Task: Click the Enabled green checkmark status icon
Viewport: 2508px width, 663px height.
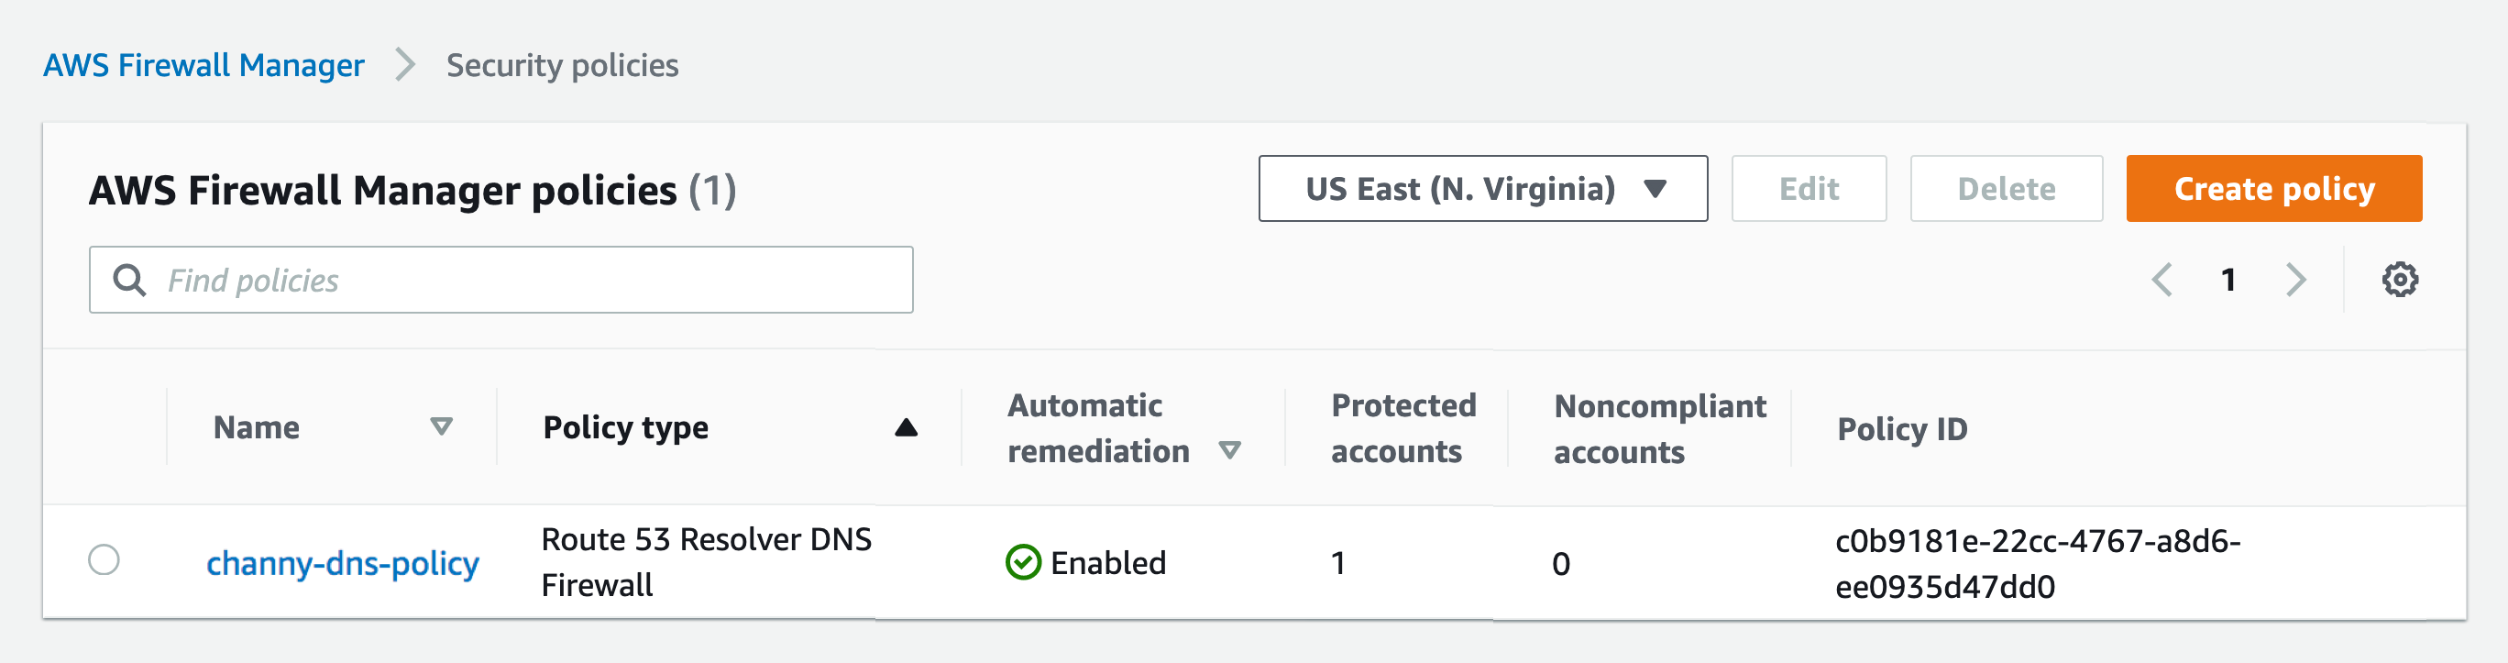Action: click(1022, 562)
